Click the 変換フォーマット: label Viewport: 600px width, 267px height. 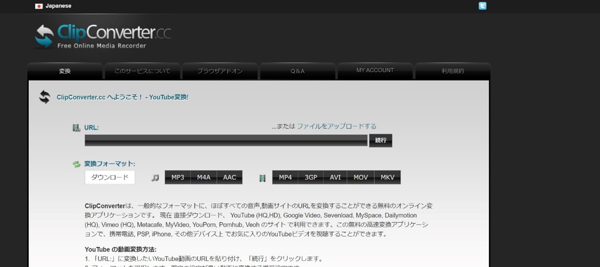[x=110, y=164]
